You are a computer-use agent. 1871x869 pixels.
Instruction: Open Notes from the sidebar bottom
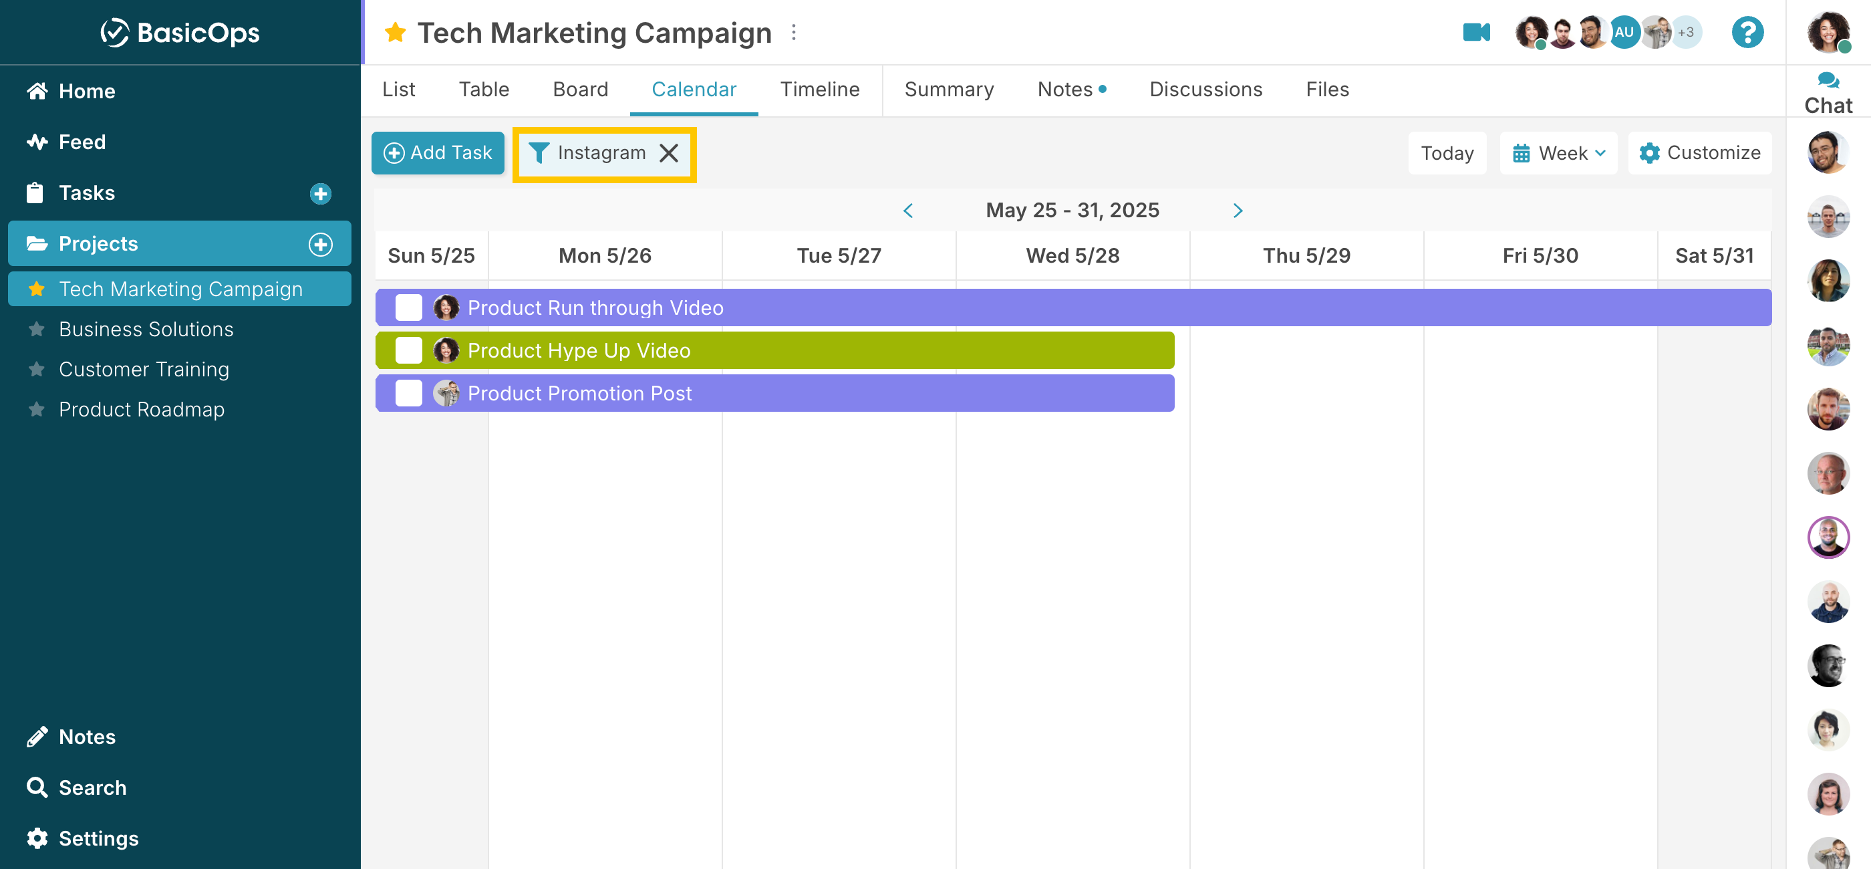pyautogui.click(x=71, y=737)
